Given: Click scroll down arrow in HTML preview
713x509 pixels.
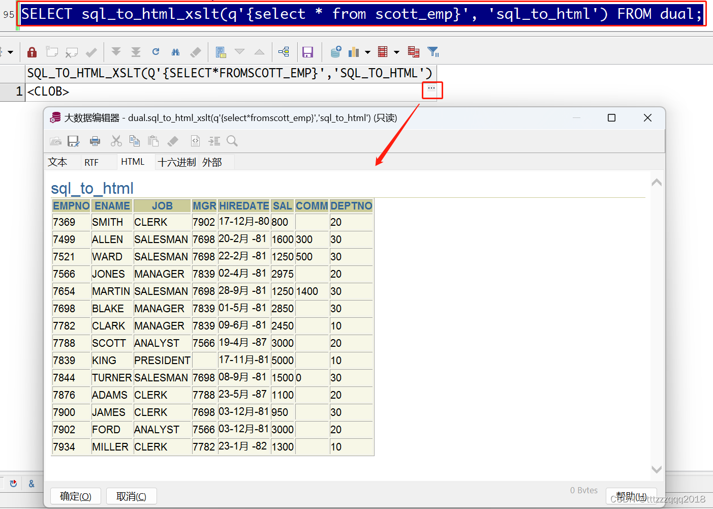Looking at the screenshot, I should click(657, 469).
